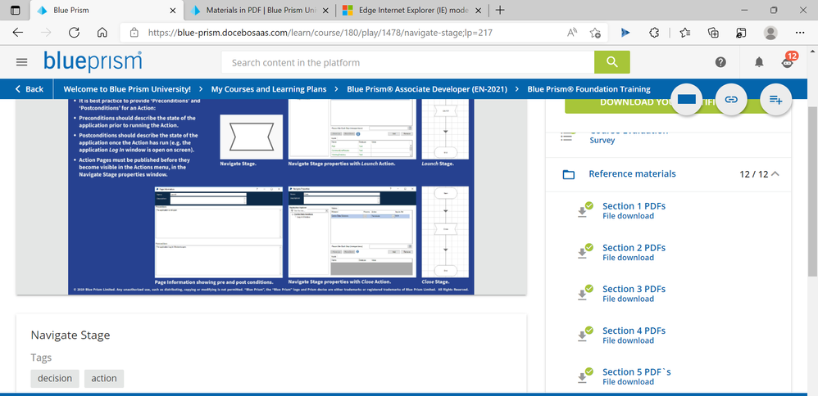Close the Materials in PDF tab
Image resolution: width=818 pixels, height=396 pixels.
click(325, 10)
